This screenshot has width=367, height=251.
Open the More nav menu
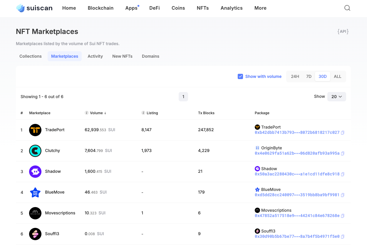pos(260,8)
